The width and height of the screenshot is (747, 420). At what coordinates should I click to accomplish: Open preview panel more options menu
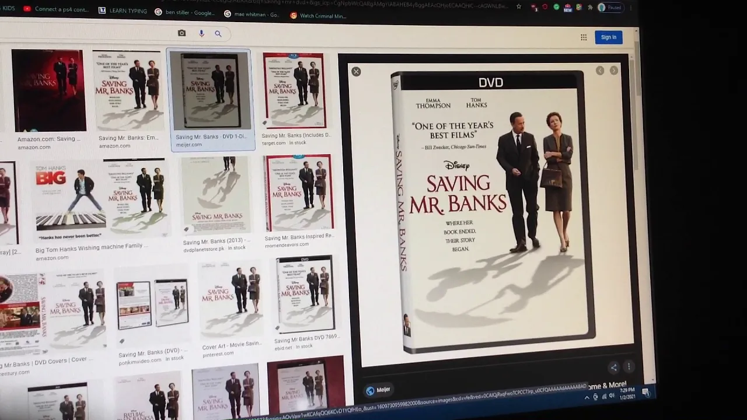coord(629,367)
